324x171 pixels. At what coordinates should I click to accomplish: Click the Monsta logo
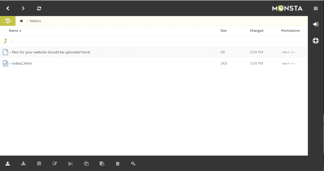287,8
